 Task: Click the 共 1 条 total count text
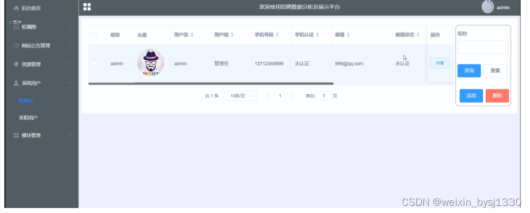click(212, 96)
